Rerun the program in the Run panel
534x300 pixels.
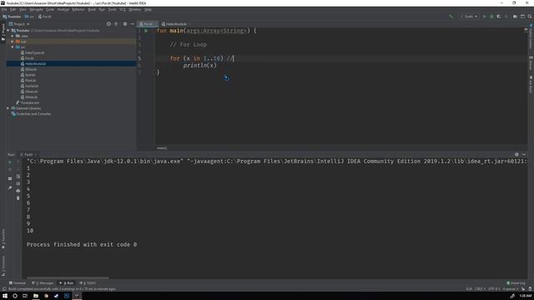click(x=10, y=162)
